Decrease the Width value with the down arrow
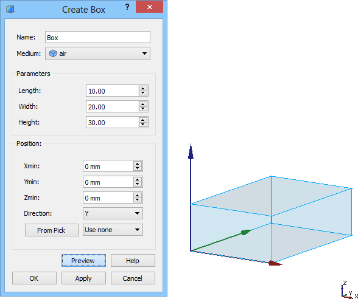The height and width of the screenshot is (299, 358). coord(143,109)
